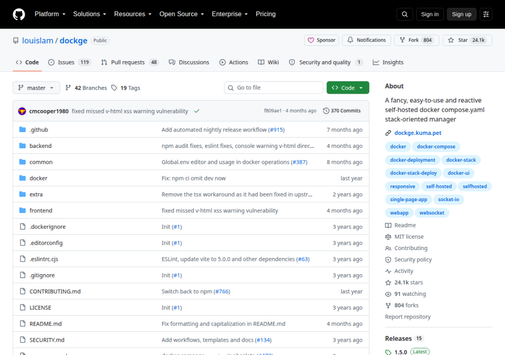505x355 pixels.
Task: Switch to the Issues tab
Action: pos(70,62)
